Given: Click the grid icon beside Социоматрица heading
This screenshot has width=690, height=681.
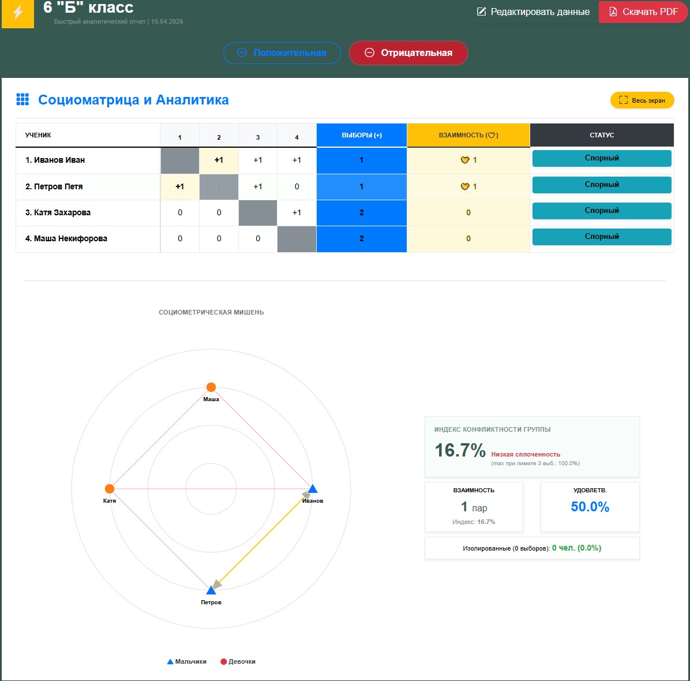Looking at the screenshot, I should 22,100.
